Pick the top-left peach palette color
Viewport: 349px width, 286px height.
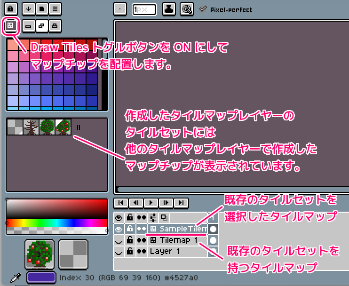pyautogui.click(x=13, y=45)
